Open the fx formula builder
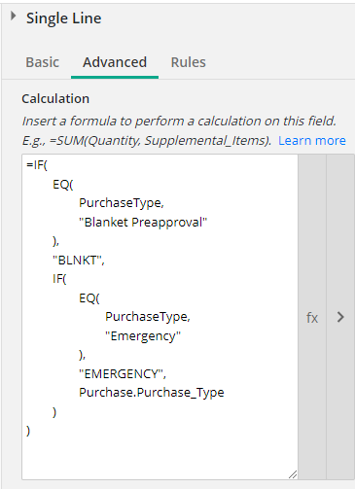This screenshot has height=489, width=355. (312, 317)
